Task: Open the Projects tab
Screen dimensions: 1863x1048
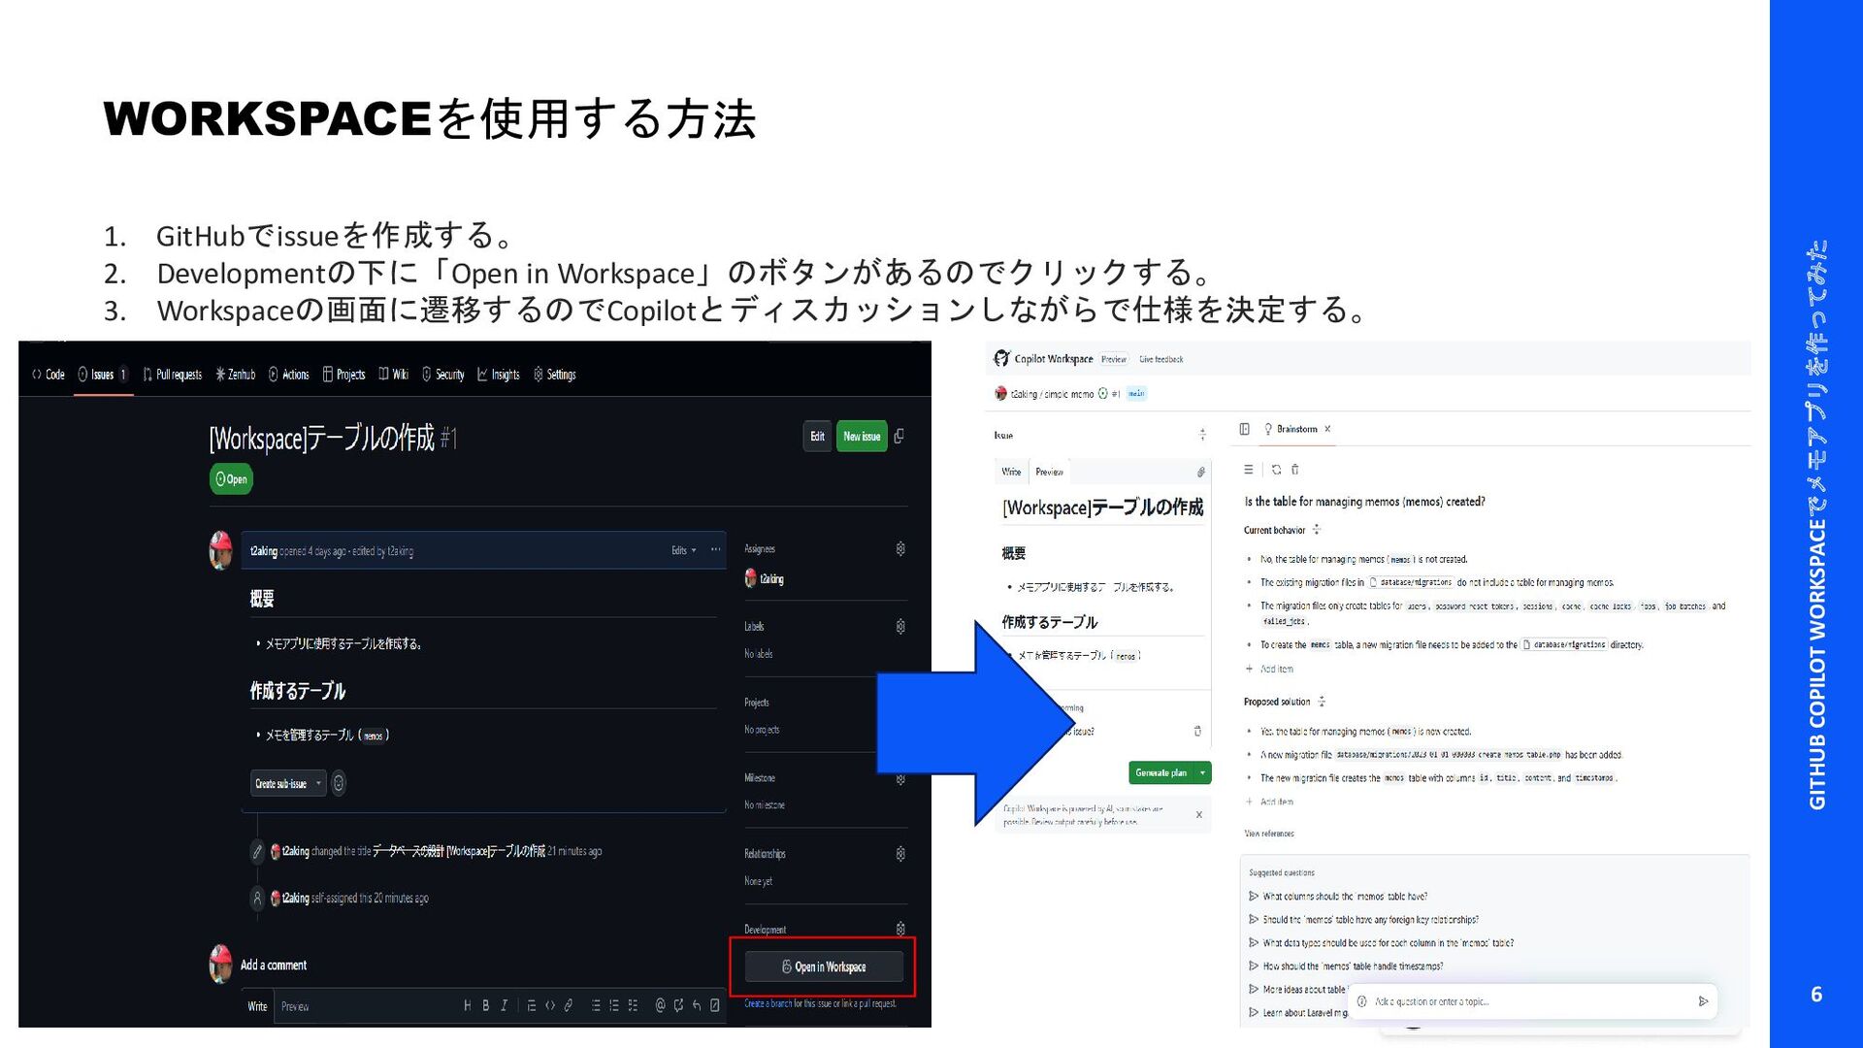Action: 343,375
